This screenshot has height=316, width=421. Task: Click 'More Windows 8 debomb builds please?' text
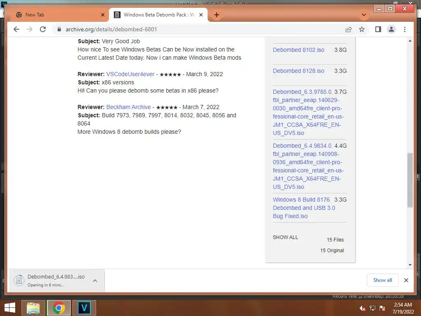tap(129, 132)
